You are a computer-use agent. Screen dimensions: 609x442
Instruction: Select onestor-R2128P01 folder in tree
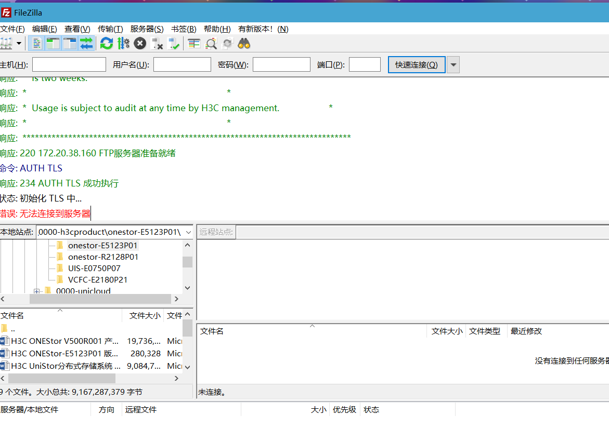coord(103,257)
